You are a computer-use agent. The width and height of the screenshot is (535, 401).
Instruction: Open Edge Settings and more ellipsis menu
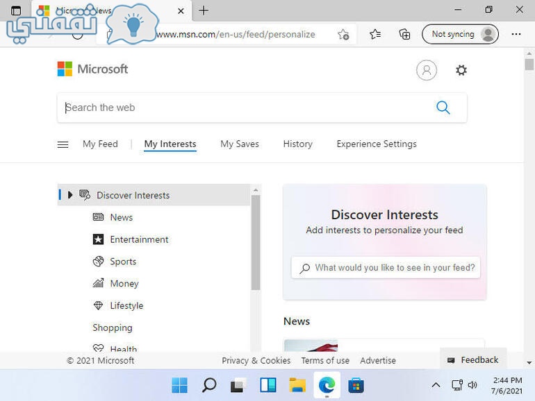[x=516, y=34]
